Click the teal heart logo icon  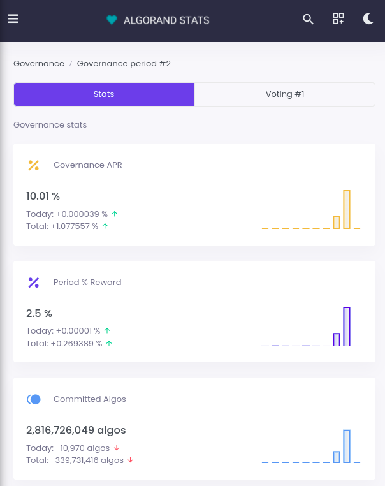click(112, 20)
